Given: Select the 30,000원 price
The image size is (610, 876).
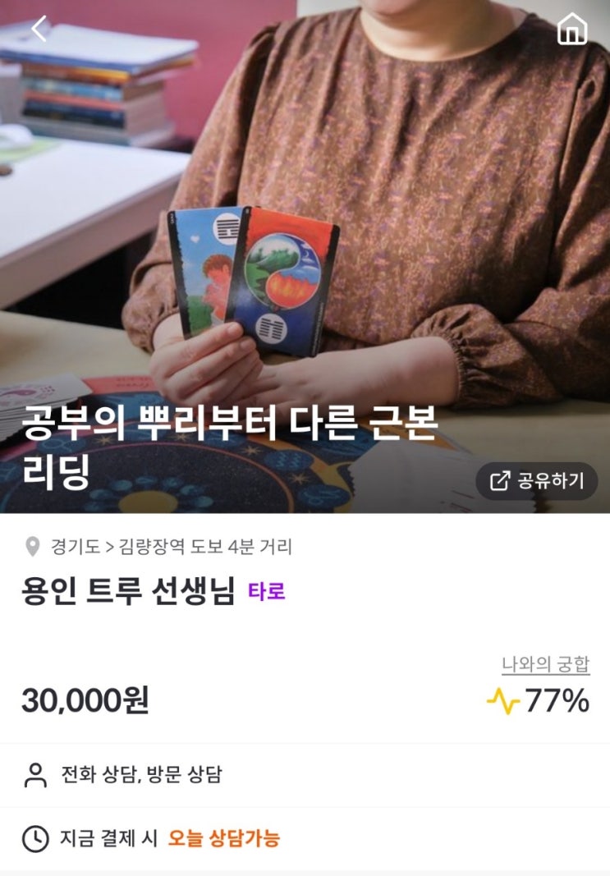Looking at the screenshot, I should pos(85,700).
